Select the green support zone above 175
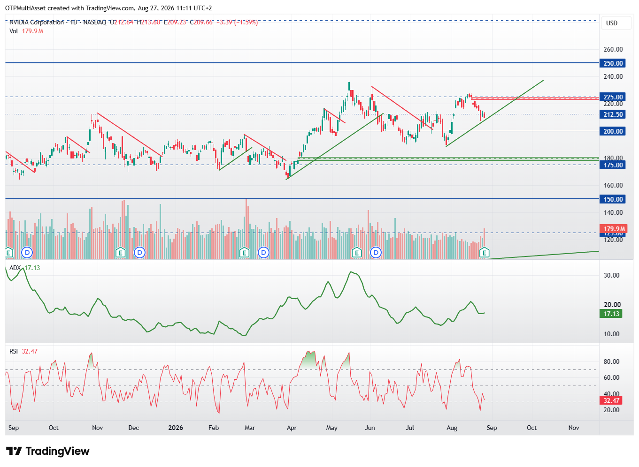The width and height of the screenshot is (639, 467). click(x=448, y=159)
